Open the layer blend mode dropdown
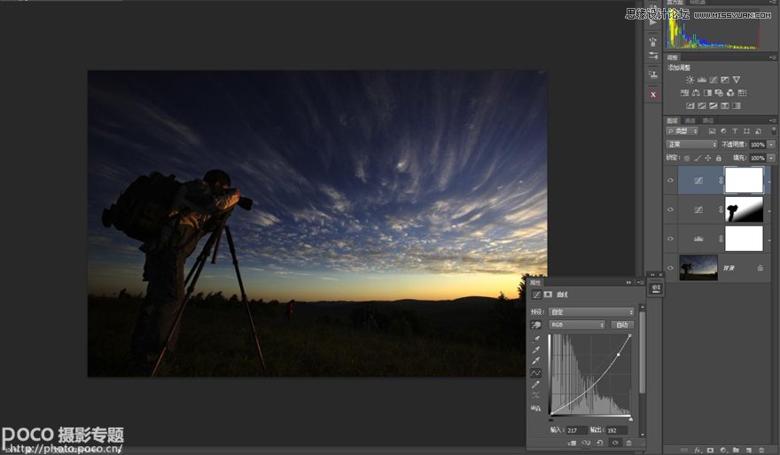This screenshot has height=455, width=780. (691, 144)
